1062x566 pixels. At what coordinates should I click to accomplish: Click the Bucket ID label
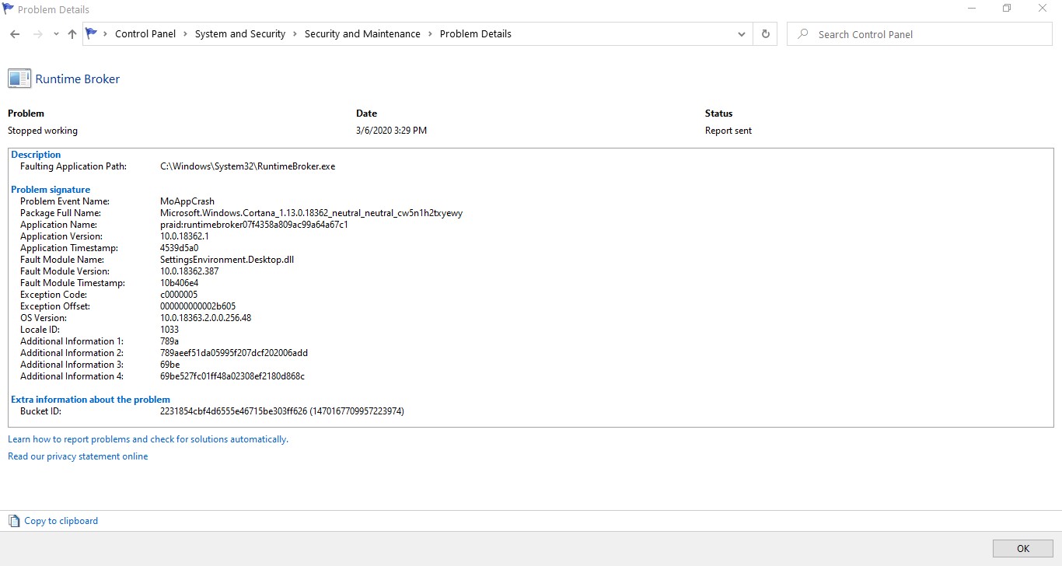(x=41, y=411)
